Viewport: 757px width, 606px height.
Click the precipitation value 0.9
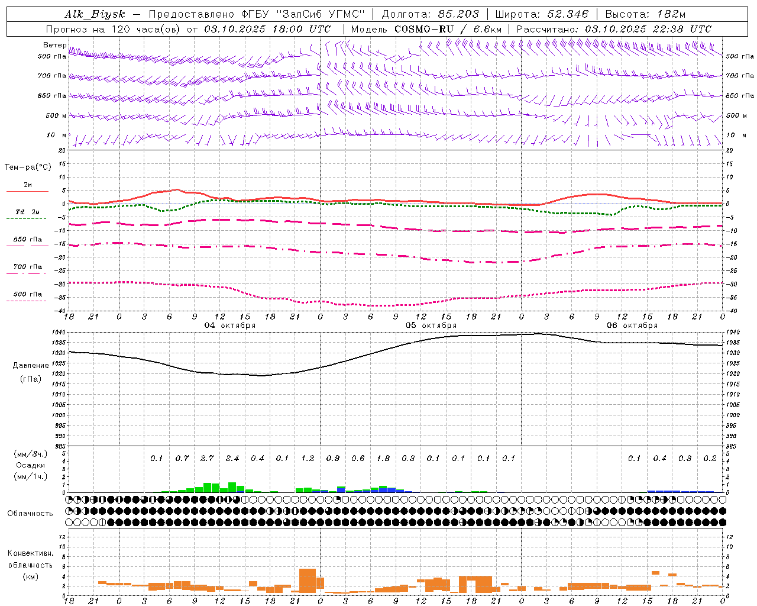(x=333, y=459)
